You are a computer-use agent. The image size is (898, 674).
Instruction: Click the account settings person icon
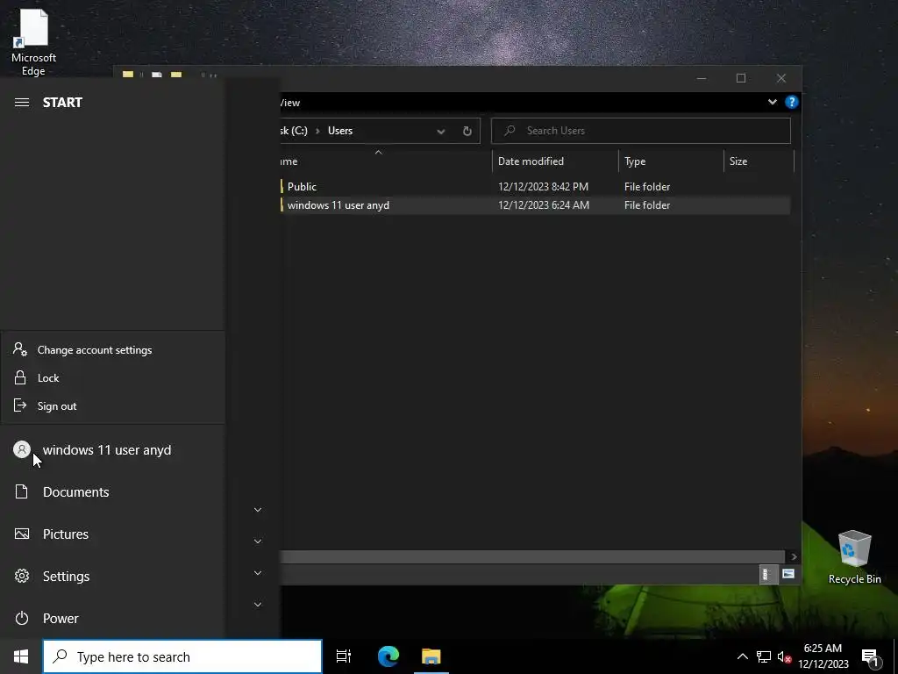click(x=20, y=349)
